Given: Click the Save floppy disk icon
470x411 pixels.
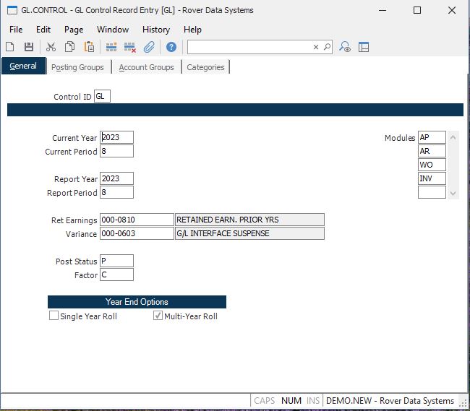Looking at the screenshot, I should 29,47.
